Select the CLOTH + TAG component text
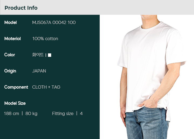The width and height of the screenshot is (194, 139). pos(46,87)
